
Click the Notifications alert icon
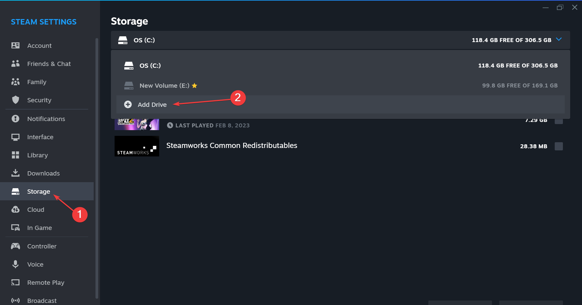(15, 119)
